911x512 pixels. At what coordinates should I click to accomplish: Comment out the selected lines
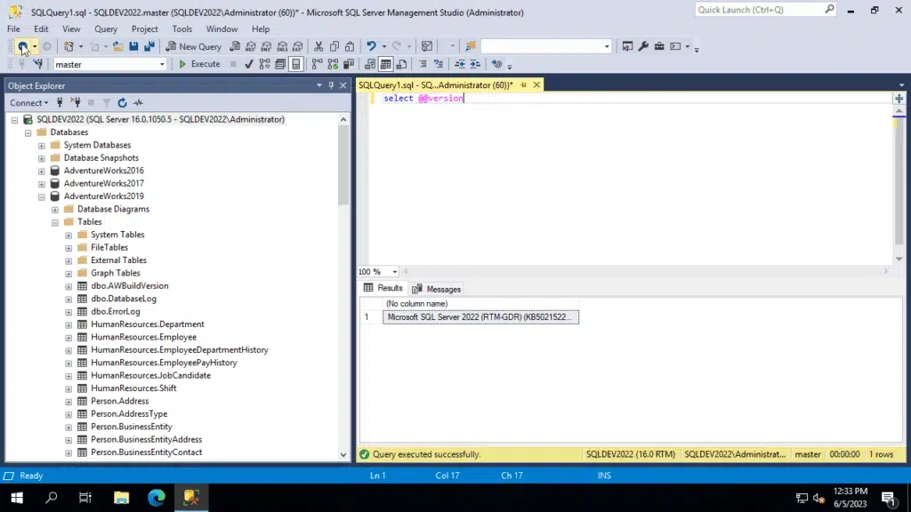click(x=423, y=64)
